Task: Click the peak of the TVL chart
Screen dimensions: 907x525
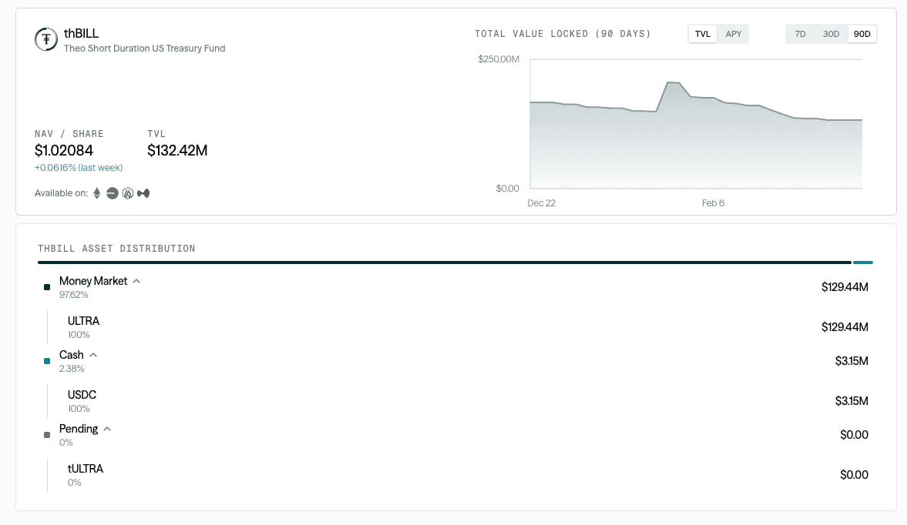Action: click(669, 82)
